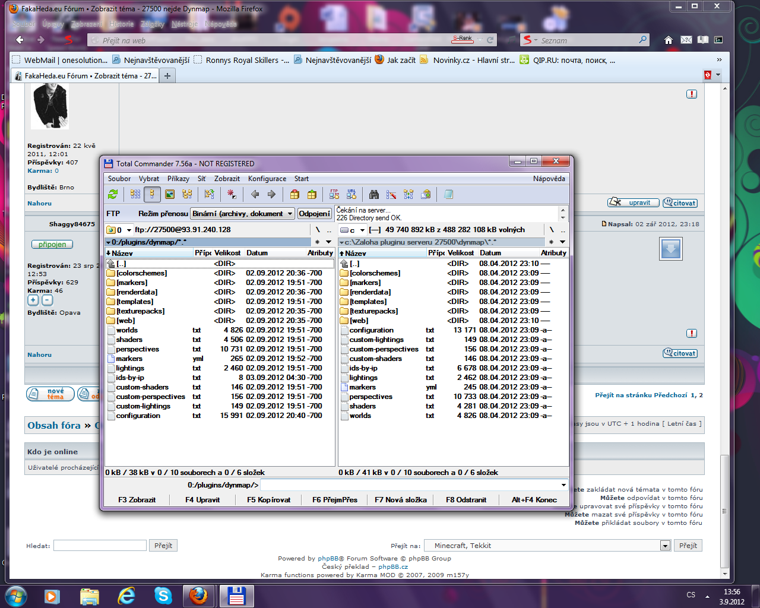Select thumbnail view toolbar icon

point(170,194)
